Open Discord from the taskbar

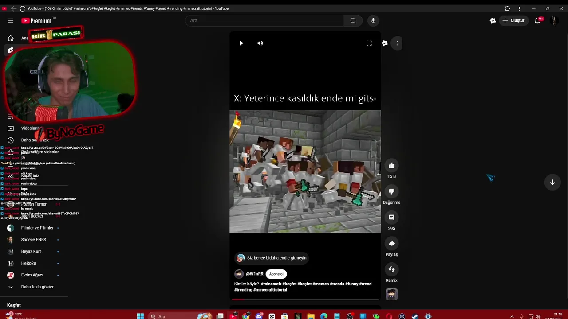[259, 316]
